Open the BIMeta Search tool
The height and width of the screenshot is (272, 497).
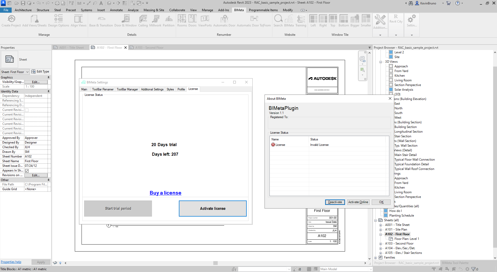point(278,21)
